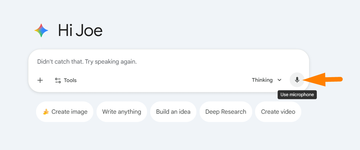The image size is (360, 150).
Task: Click the plus icon to add files
Action: [40, 81]
